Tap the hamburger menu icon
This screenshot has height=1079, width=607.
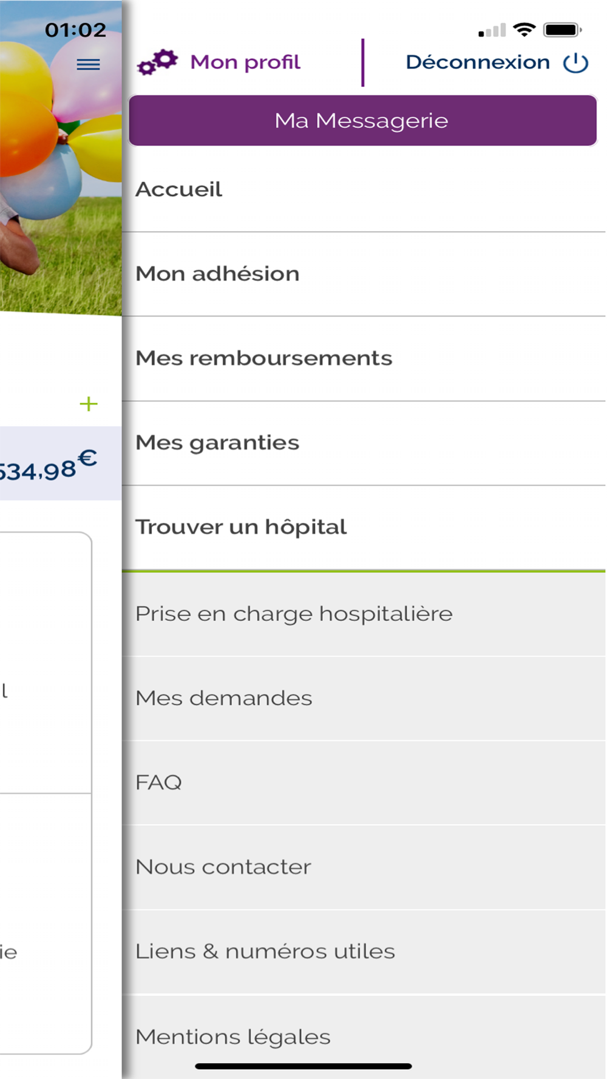88,64
